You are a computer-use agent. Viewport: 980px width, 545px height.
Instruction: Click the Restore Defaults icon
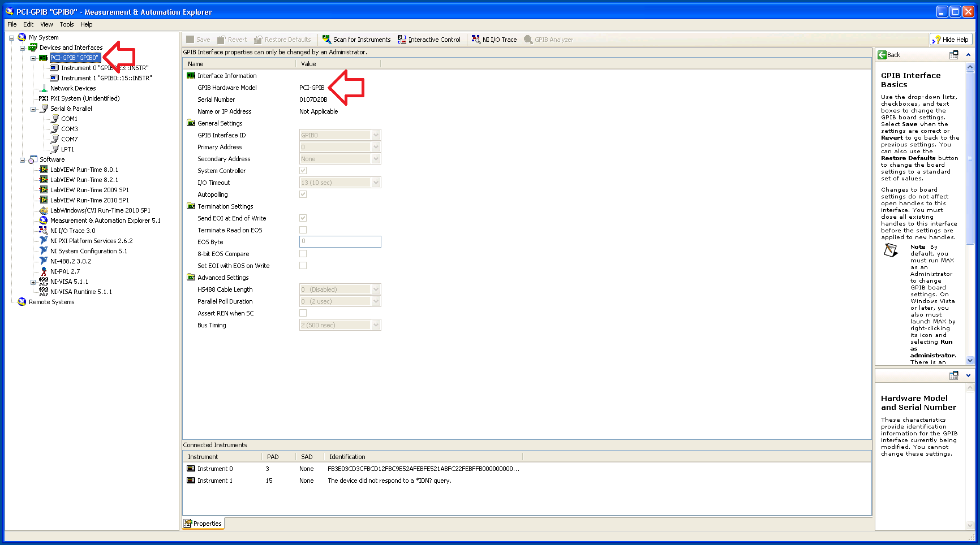(258, 39)
